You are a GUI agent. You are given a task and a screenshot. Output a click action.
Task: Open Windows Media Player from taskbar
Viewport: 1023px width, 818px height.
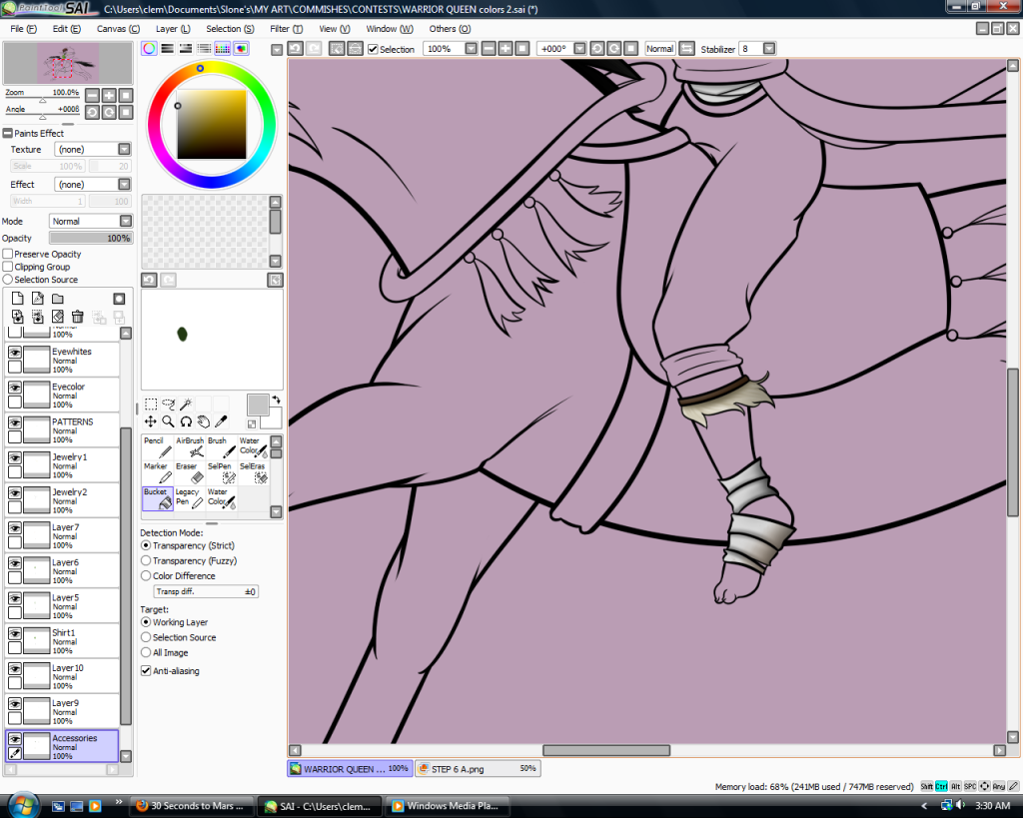447,806
